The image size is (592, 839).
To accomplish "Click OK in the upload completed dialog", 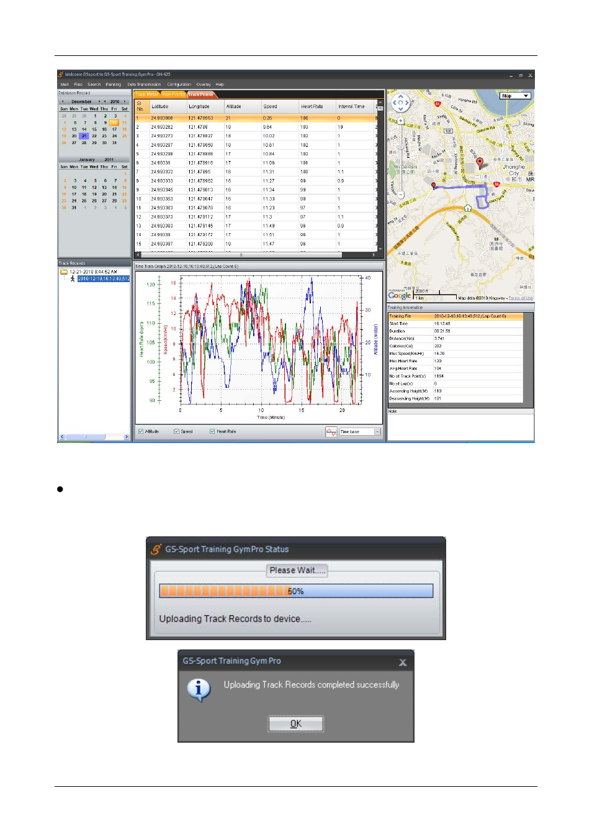I will [296, 724].
